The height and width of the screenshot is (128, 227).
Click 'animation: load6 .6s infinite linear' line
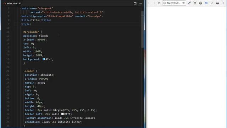pyautogui.click(x=54, y=122)
